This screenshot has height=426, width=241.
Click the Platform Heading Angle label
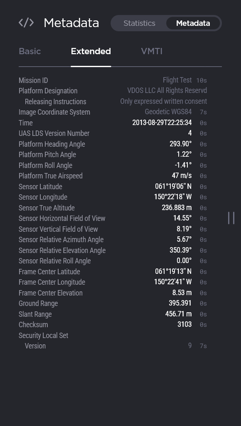[x=52, y=144]
